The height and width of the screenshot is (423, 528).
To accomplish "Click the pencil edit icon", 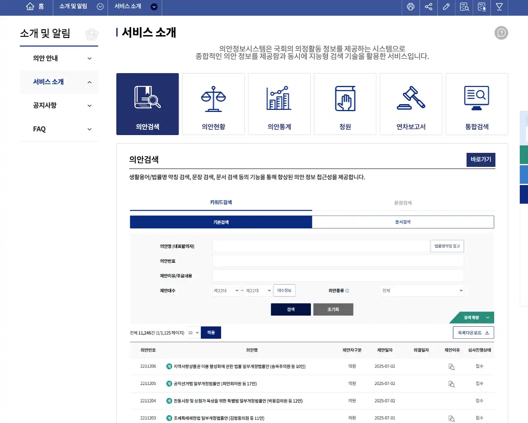I will point(446,7).
